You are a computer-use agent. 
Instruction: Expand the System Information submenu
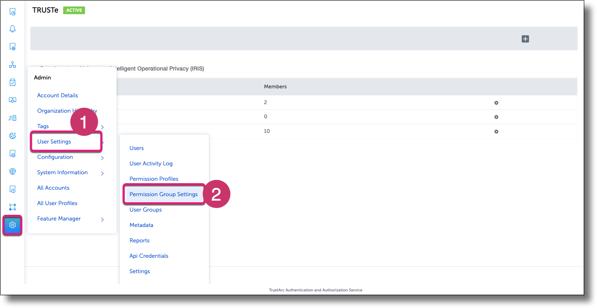[62, 172]
